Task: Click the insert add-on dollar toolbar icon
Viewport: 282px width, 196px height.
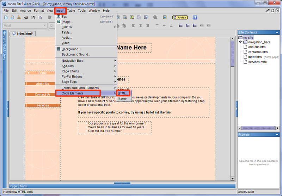Action: pyautogui.click(x=131, y=17)
